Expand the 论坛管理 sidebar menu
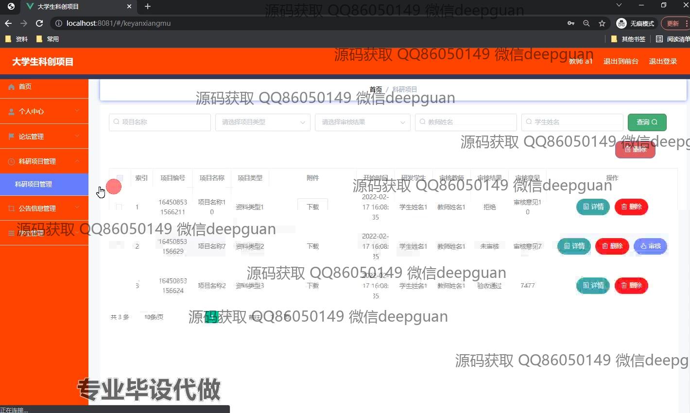This screenshot has height=413, width=690. [44, 137]
